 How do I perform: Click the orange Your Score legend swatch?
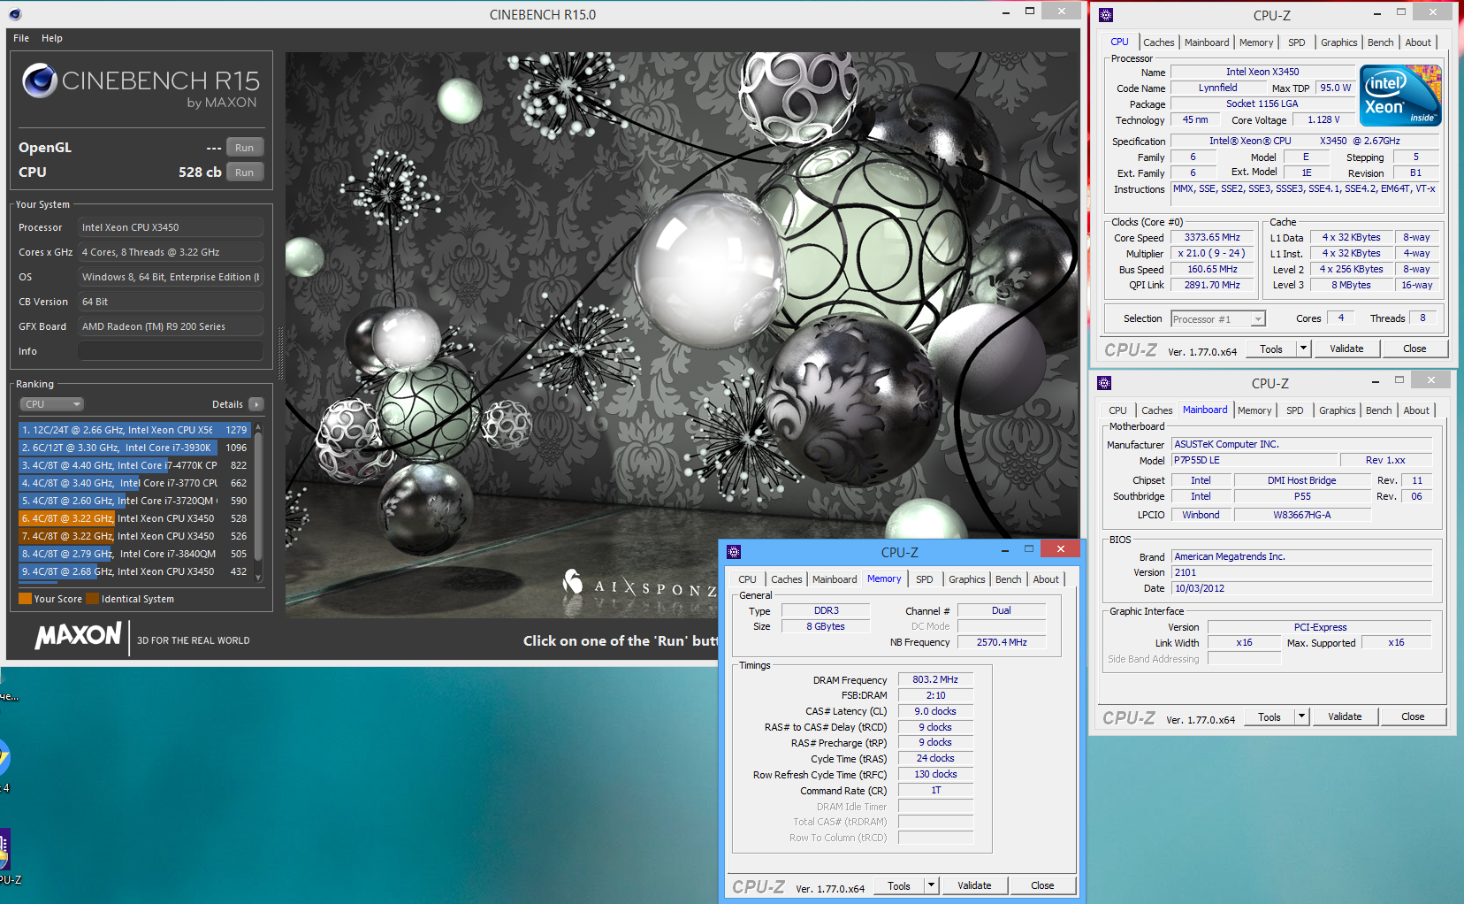(x=26, y=599)
